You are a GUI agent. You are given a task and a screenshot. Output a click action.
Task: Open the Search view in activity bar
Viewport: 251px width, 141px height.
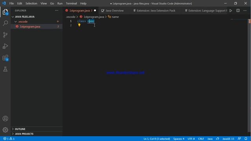[5, 23]
